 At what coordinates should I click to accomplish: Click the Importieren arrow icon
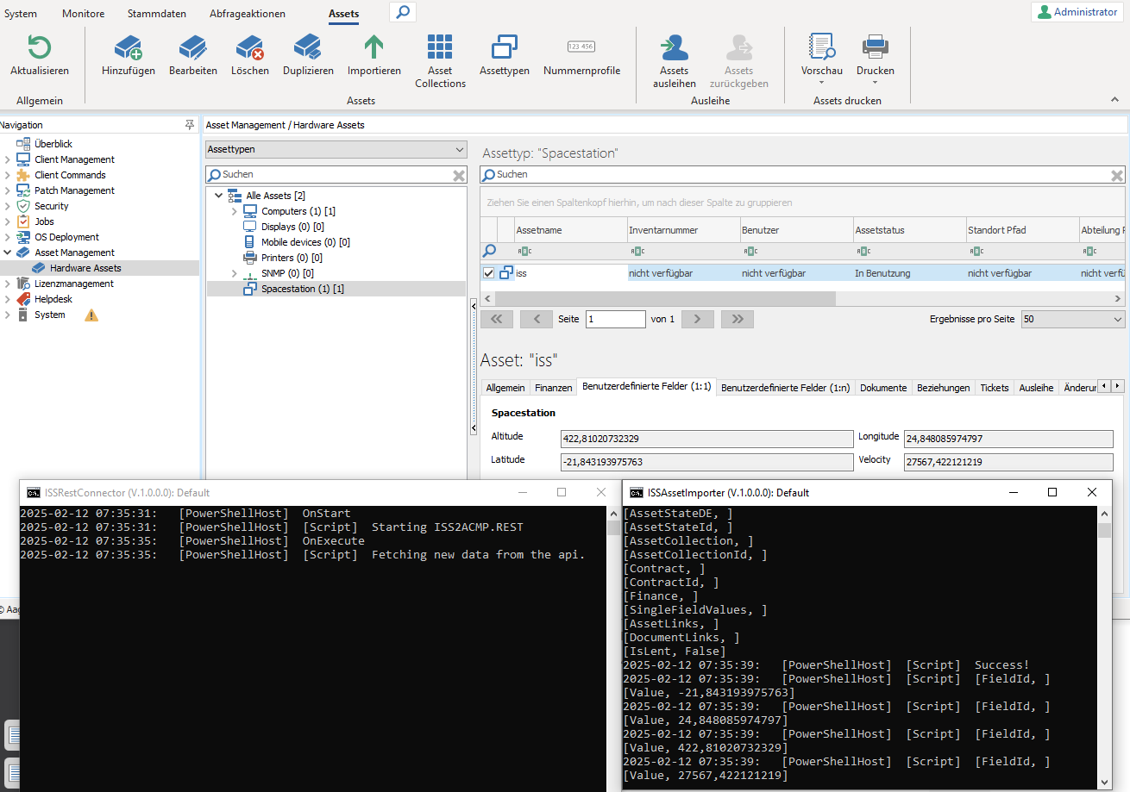[374, 47]
